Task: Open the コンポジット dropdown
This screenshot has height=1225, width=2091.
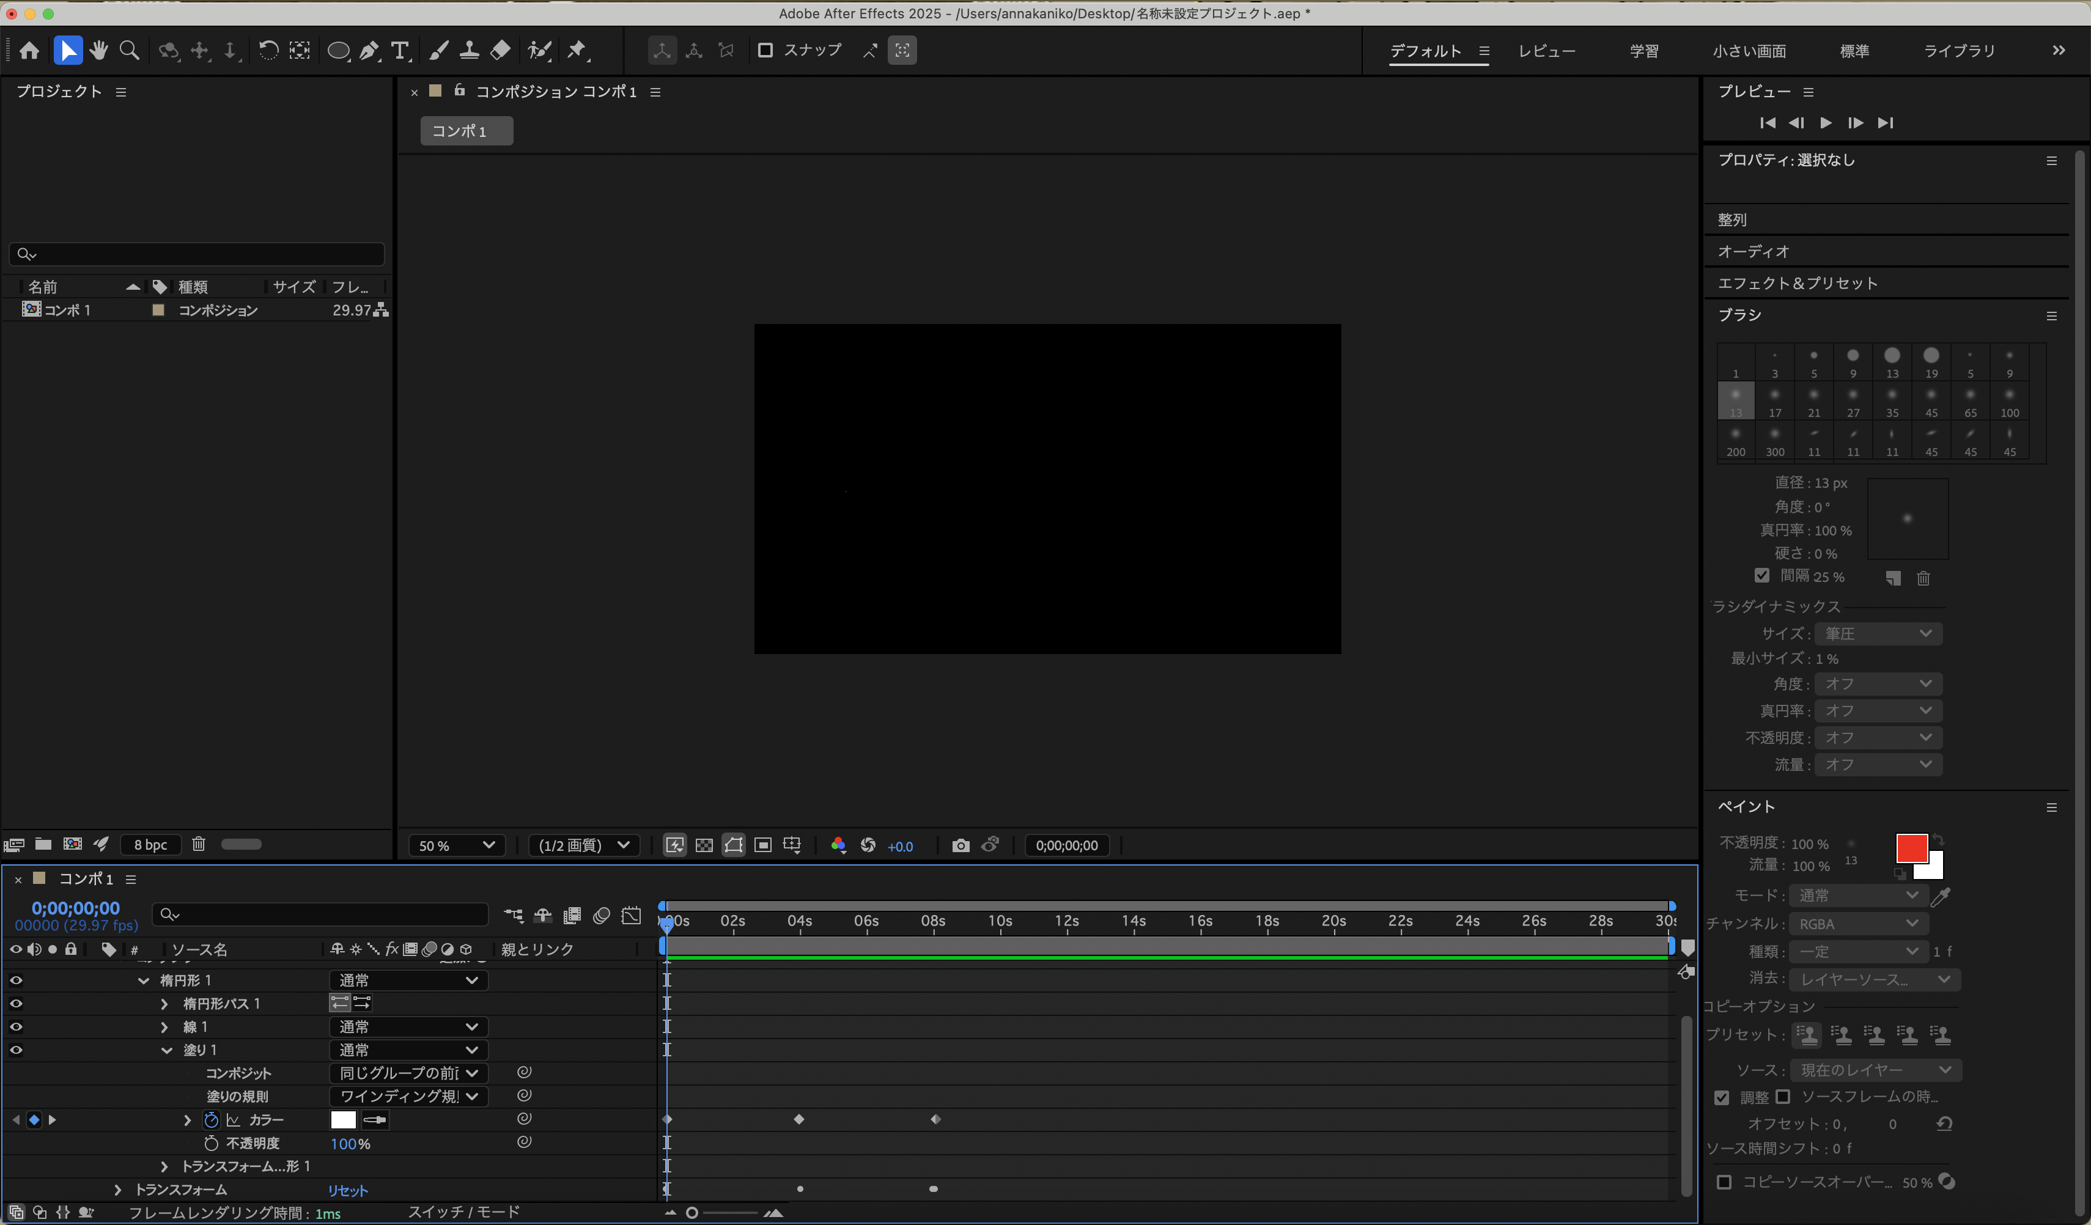Action: [408, 1073]
